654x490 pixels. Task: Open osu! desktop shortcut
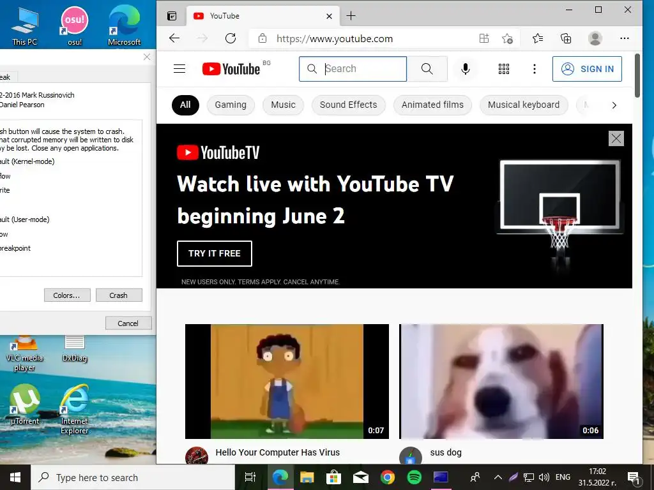(75, 26)
